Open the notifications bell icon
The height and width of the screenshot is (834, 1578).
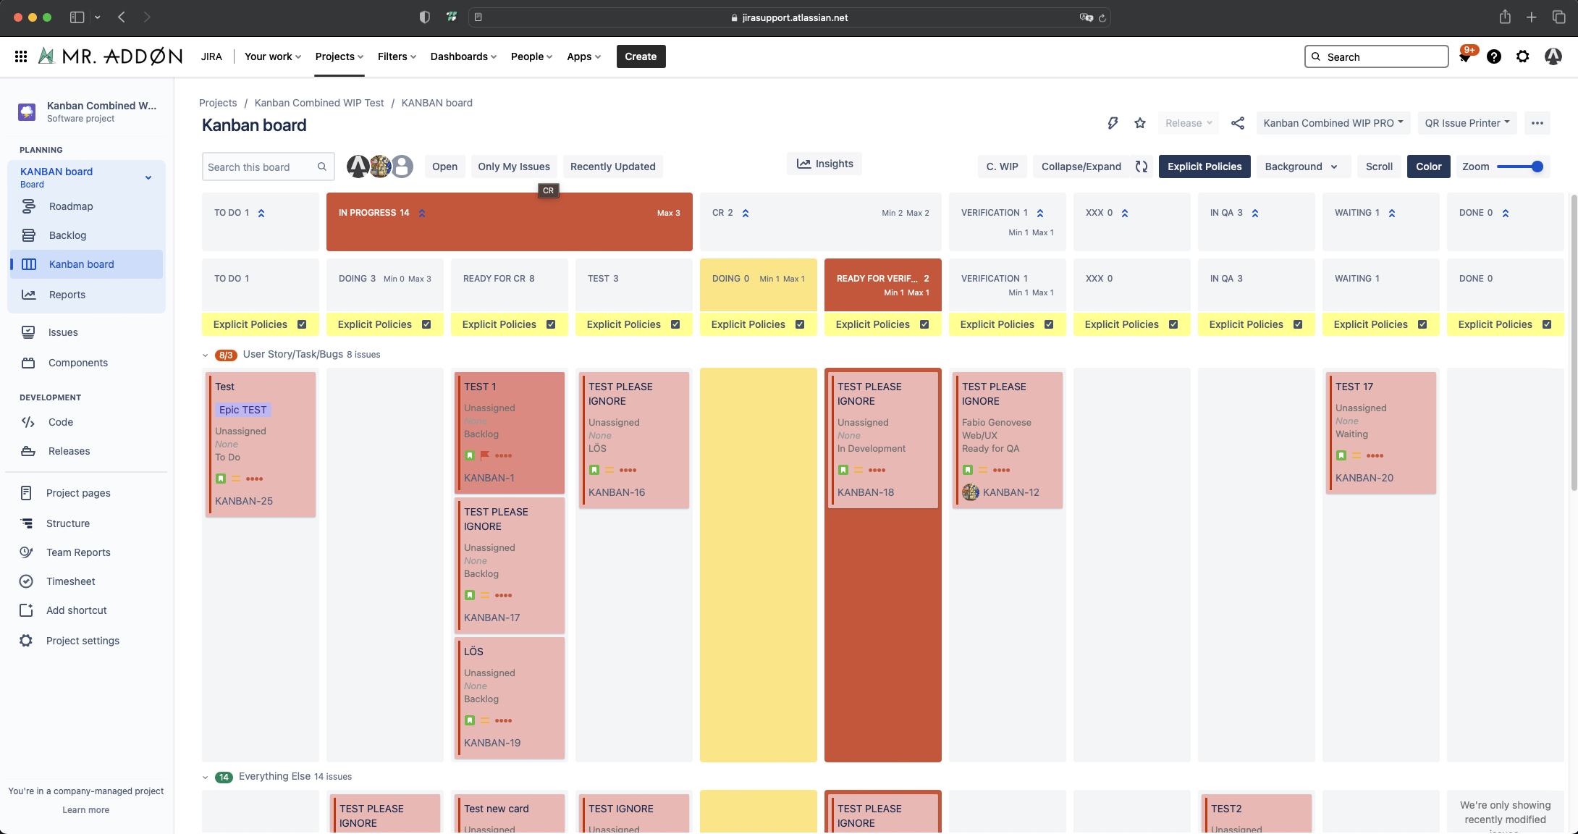(x=1465, y=56)
